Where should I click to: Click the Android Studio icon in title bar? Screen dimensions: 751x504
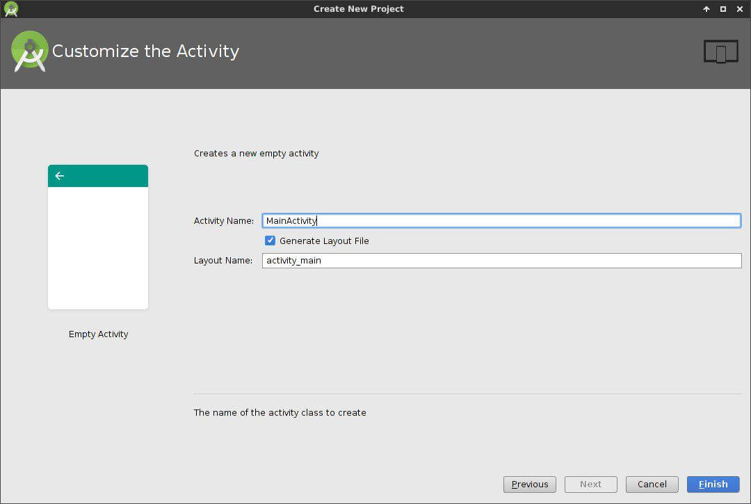tap(10, 9)
